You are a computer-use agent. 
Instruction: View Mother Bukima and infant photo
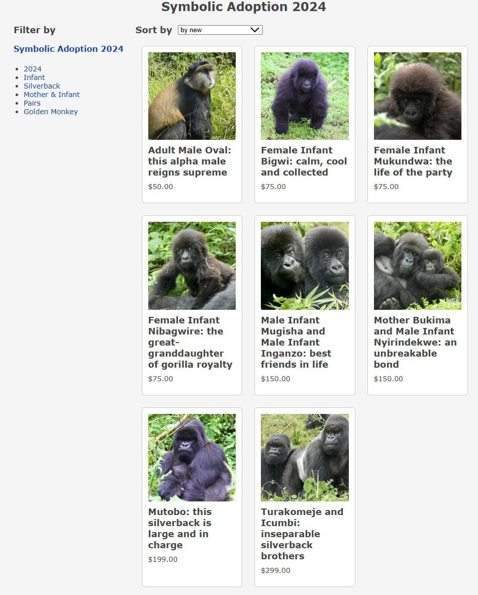417,266
